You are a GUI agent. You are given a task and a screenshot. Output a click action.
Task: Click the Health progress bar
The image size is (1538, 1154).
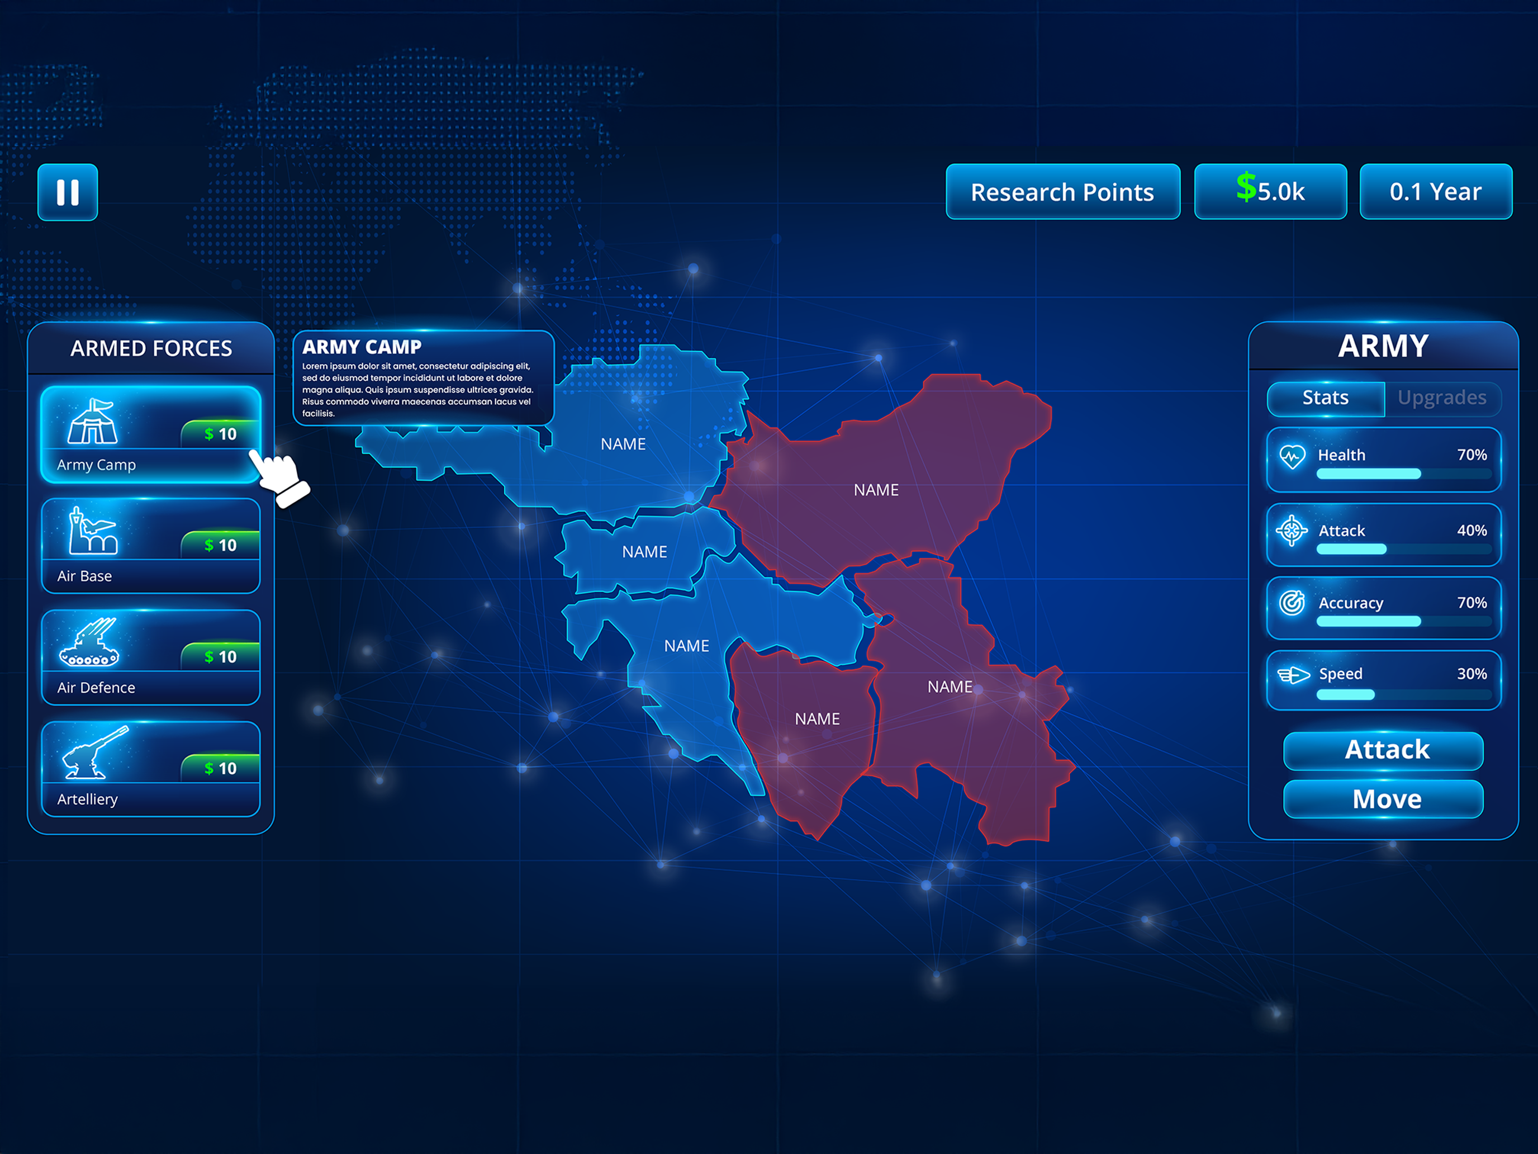tap(1404, 474)
